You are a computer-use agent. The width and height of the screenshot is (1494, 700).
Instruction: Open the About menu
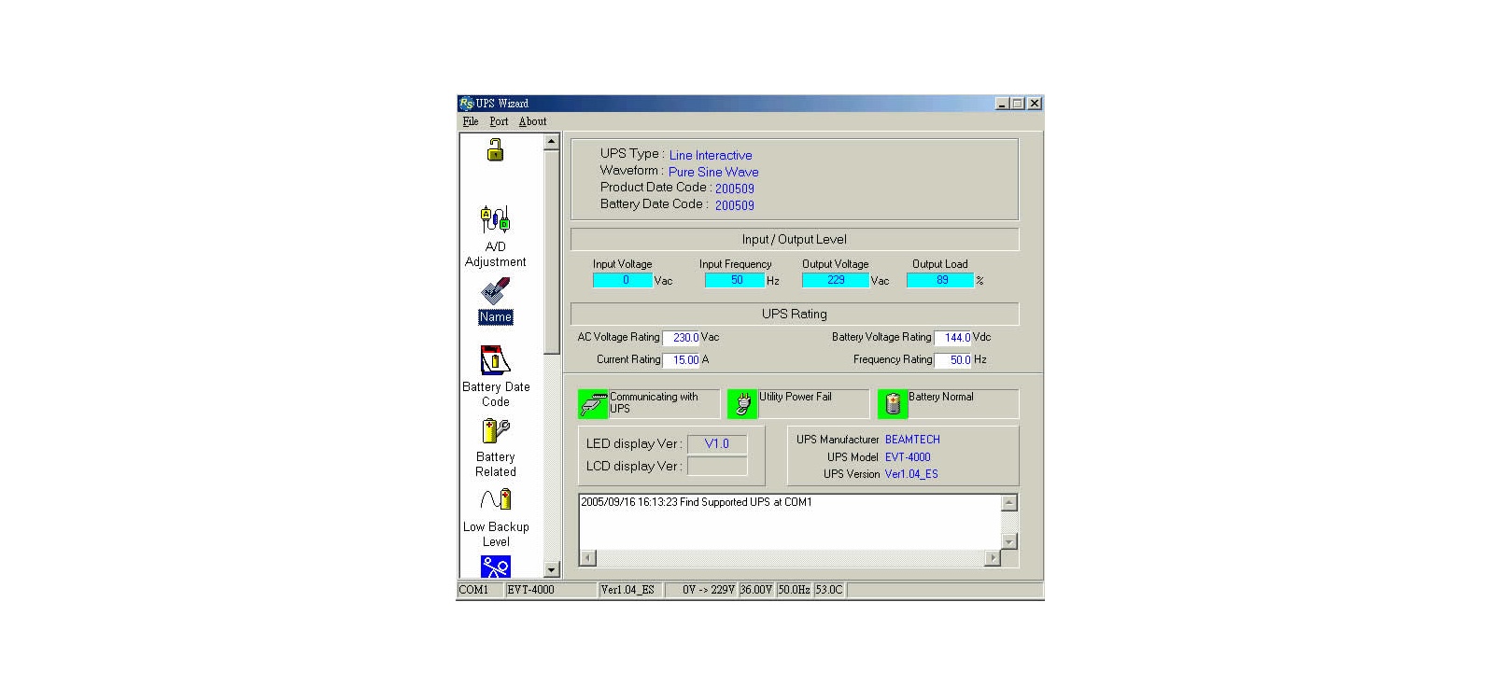click(x=532, y=121)
